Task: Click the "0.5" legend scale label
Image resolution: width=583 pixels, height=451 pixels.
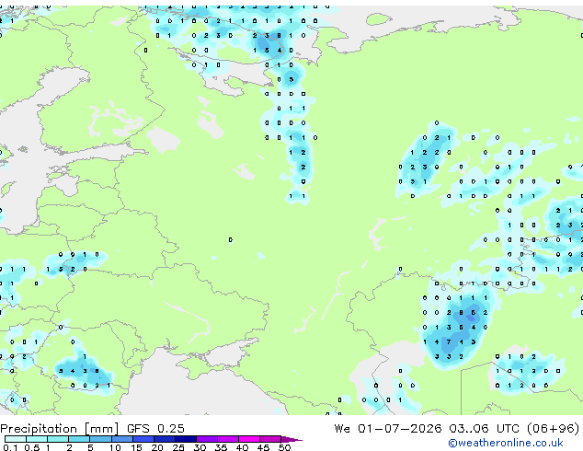Action: (31, 447)
